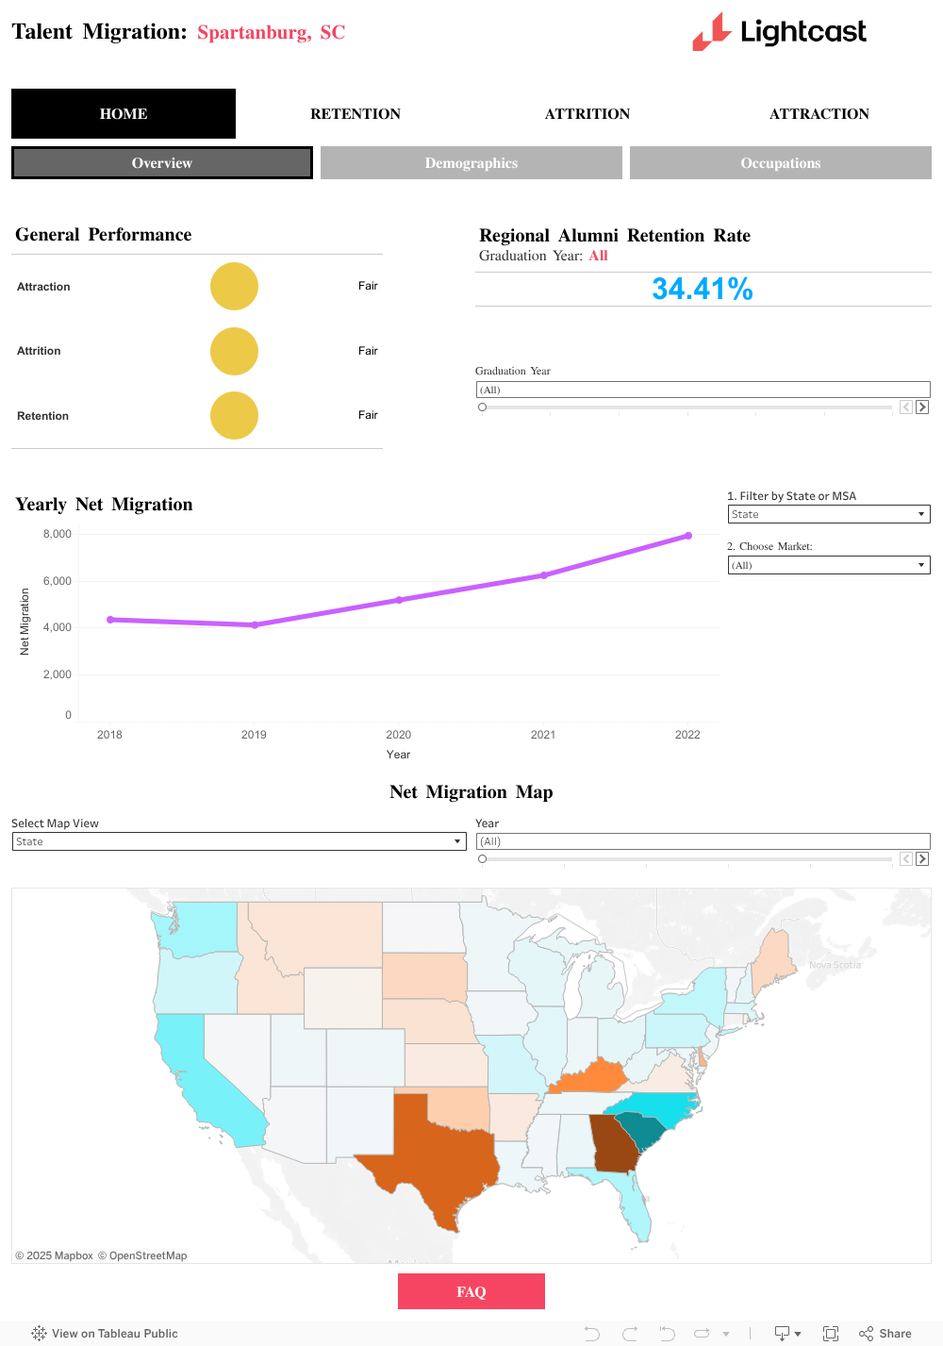The image size is (943, 1346).
Task: Click the red FAQ button
Action: click(471, 1291)
